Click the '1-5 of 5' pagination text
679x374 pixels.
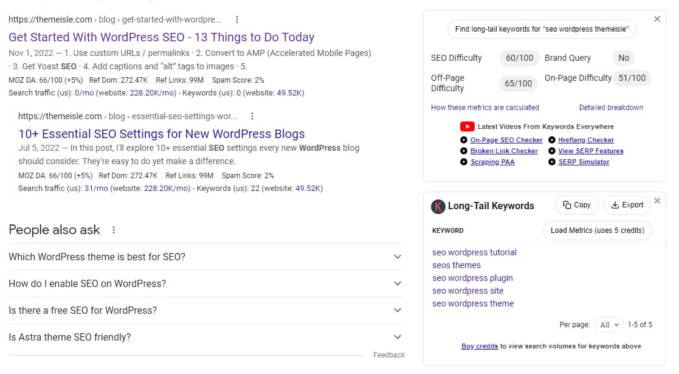(640, 325)
